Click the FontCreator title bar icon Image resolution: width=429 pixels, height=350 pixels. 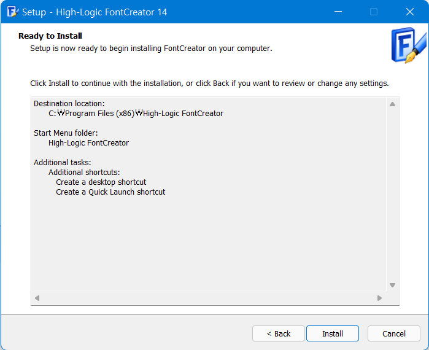click(x=13, y=12)
